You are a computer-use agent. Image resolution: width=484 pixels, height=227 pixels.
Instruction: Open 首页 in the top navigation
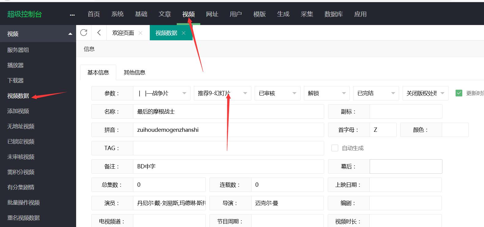click(94, 14)
